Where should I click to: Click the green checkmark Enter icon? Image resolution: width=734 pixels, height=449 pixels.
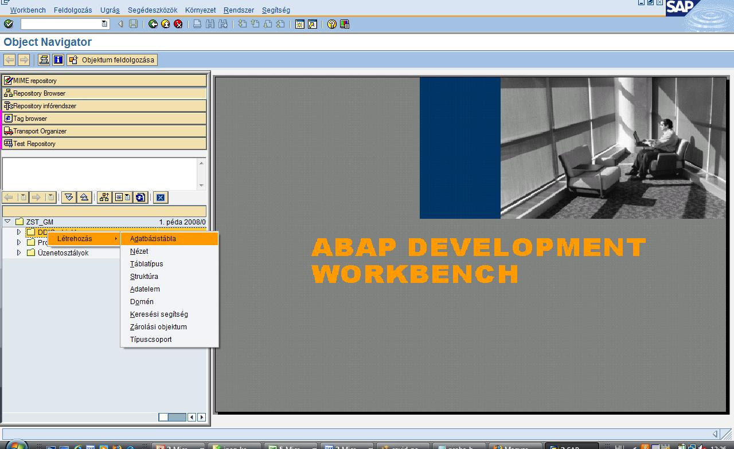click(x=9, y=24)
